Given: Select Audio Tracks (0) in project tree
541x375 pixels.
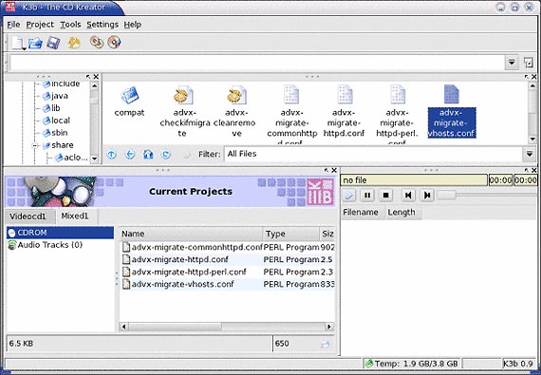Looking at the screenshot, I should pyautogui.click(x=46, y=245).
